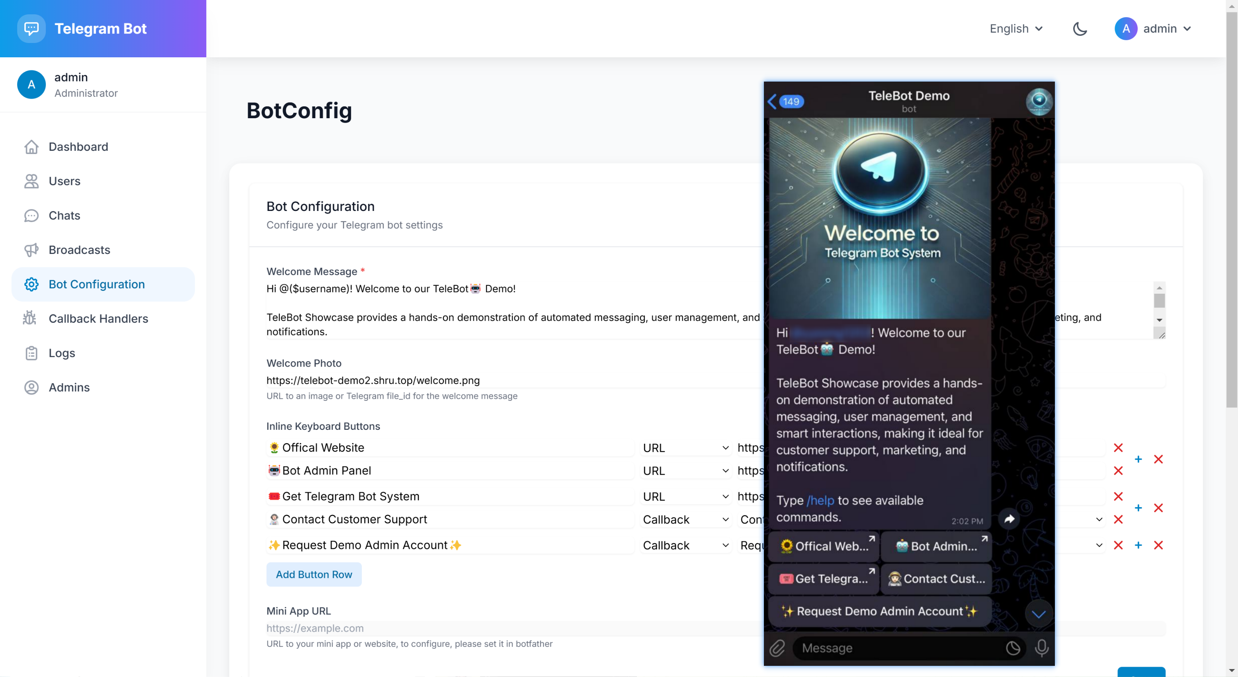Open type dropdown for Offical Website button

[x=685, y=447]
